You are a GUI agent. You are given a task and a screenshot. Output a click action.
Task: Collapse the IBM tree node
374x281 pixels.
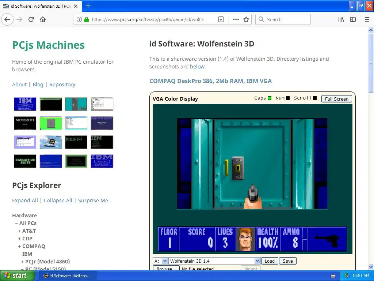19,254
